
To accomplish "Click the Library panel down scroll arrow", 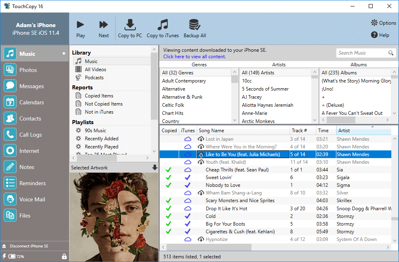I will (x=154, y=151).
